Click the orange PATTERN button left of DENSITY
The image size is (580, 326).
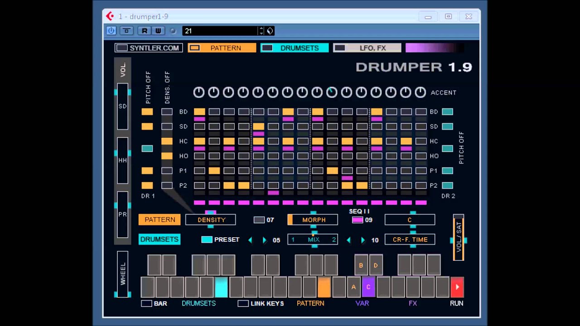coord(159,220)
